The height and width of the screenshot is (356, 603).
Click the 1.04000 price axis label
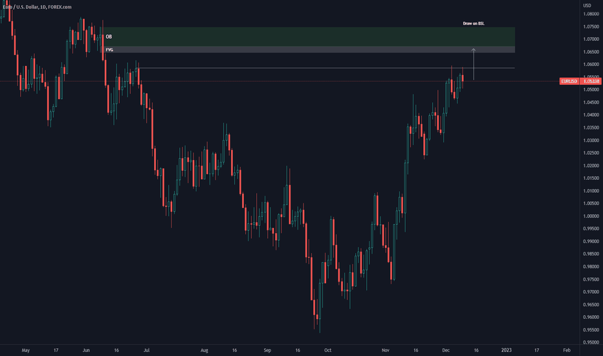(591, 115)
